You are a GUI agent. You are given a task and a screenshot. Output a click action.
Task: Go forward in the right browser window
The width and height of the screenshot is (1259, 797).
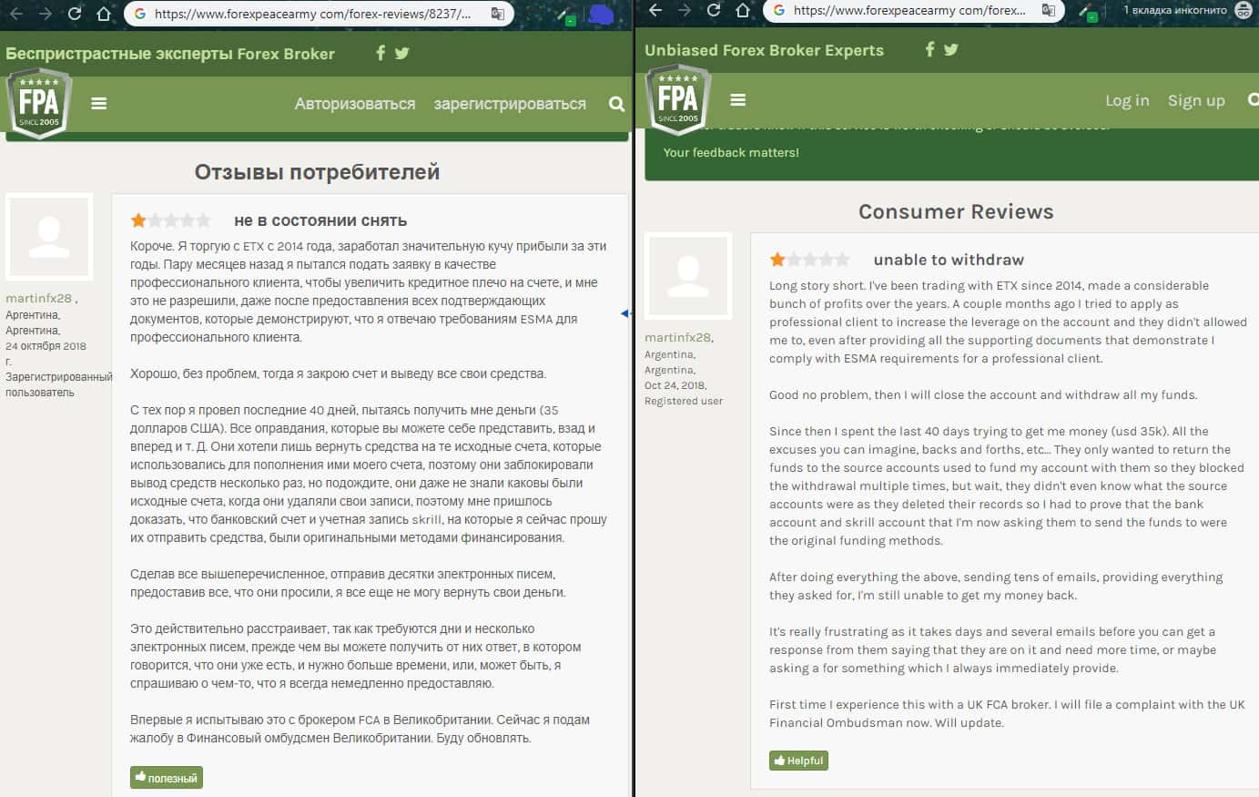pos(685,10)
